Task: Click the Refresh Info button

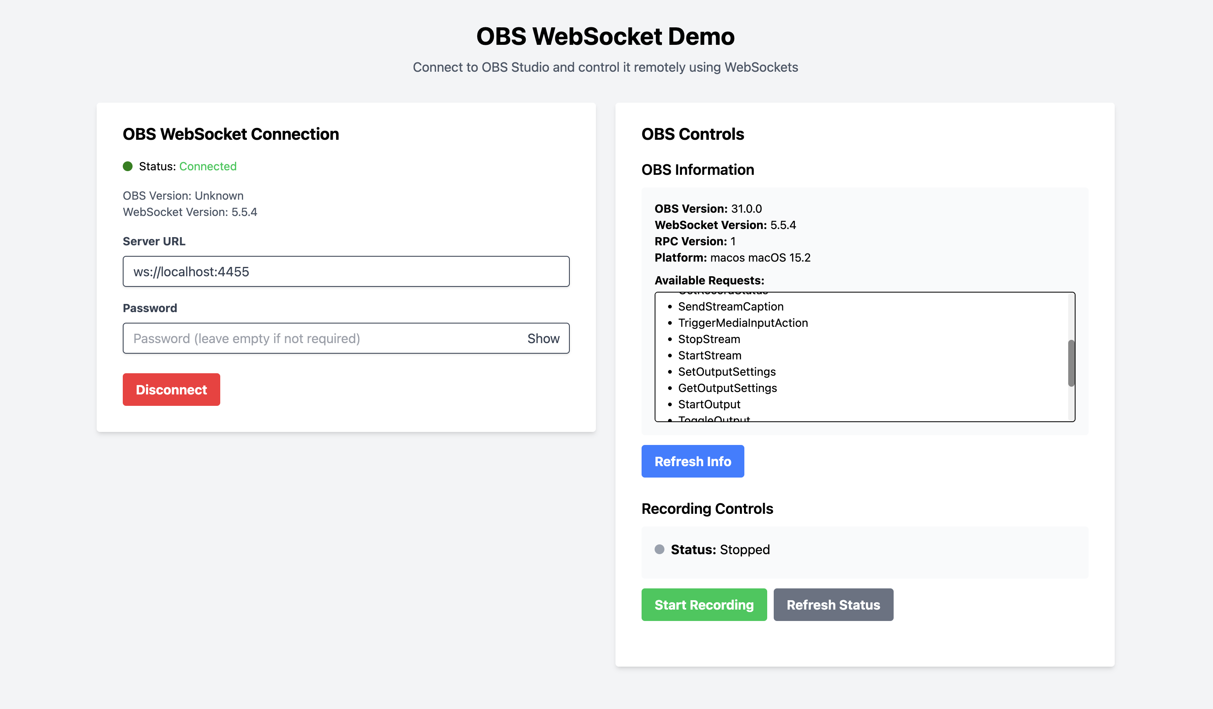Action: pyautogui.click(x=693, y=461)
